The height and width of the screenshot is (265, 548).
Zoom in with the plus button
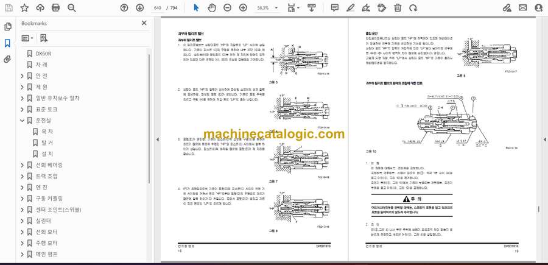243,8
